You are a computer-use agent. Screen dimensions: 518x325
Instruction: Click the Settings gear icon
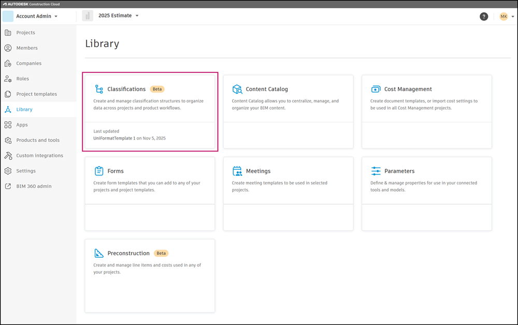[8, 171]
